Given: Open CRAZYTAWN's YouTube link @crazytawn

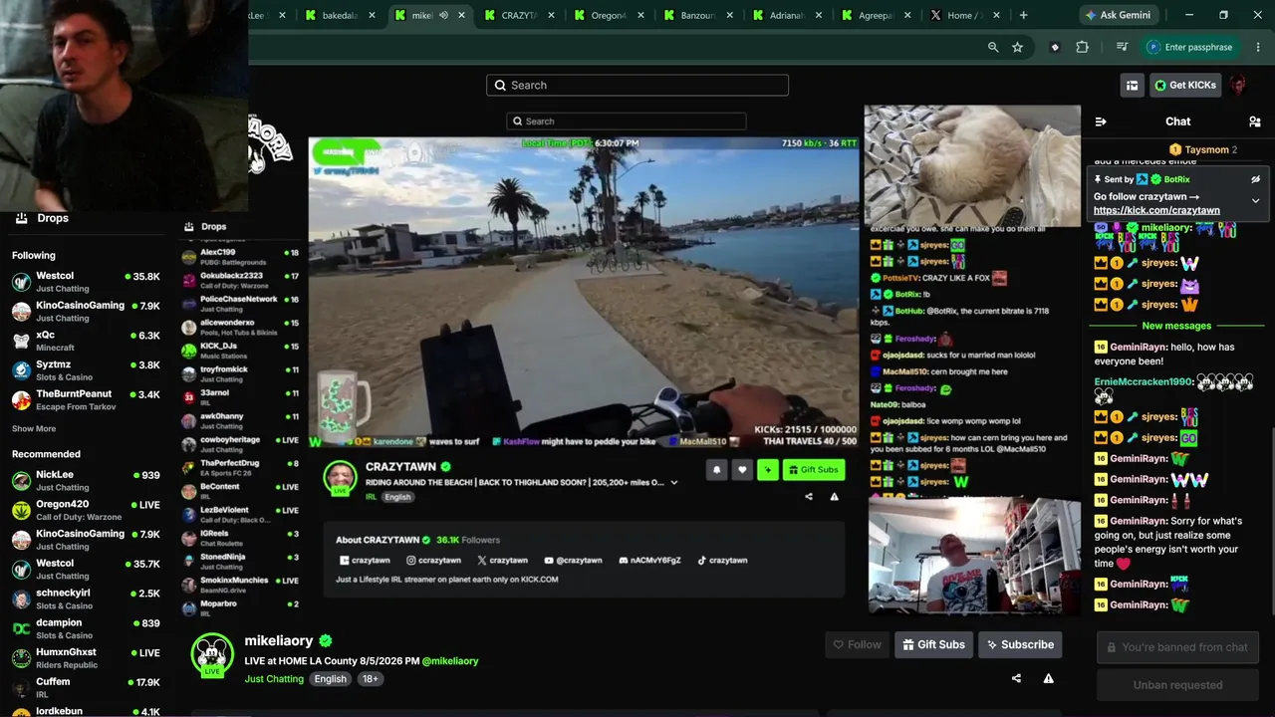Looking at the screenshot, I should pos(573,561).
